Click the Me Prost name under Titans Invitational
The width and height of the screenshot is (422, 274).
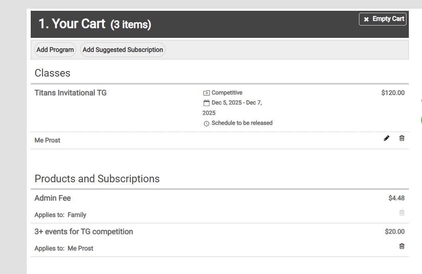point(47,140)
